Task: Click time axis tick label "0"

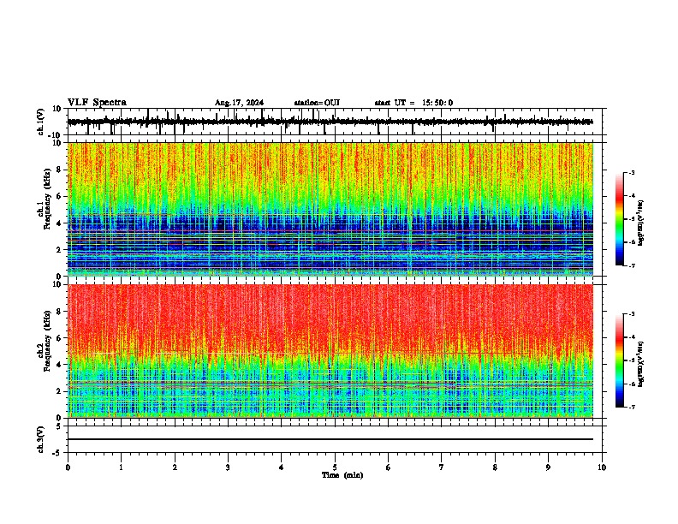Action: coord(68,467)
